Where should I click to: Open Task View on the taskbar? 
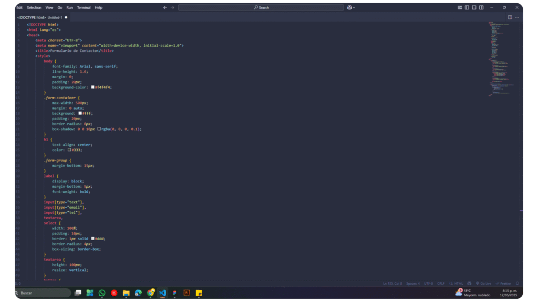pos(78,293)
